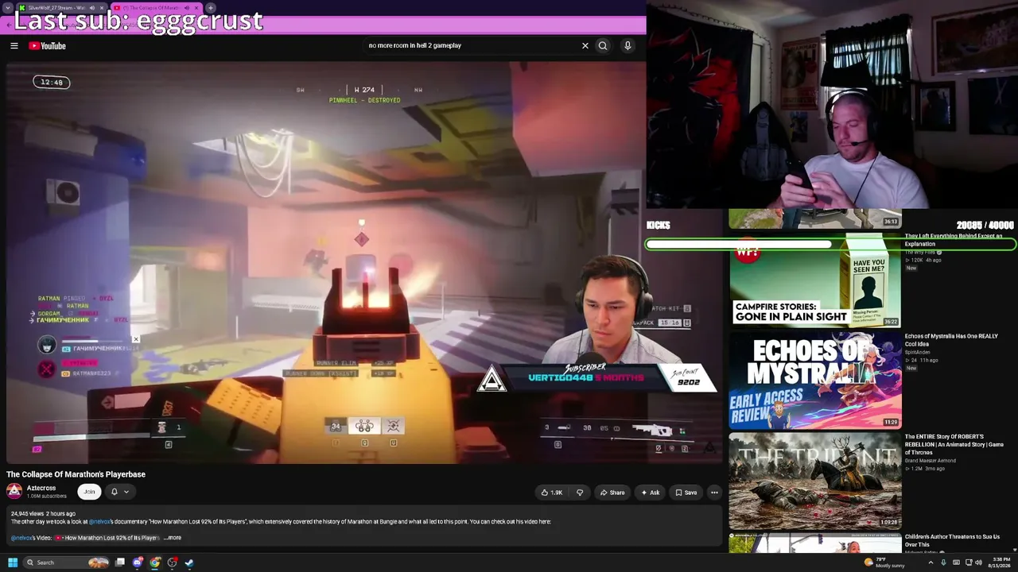
Task: Clear the YouTube search query
Action: click(585, 46)
